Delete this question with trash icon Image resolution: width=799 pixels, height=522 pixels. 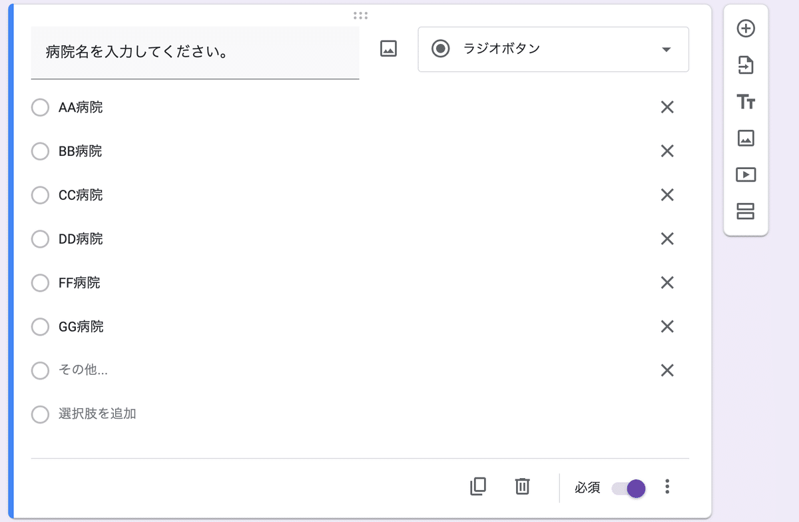tap(522, 487)
